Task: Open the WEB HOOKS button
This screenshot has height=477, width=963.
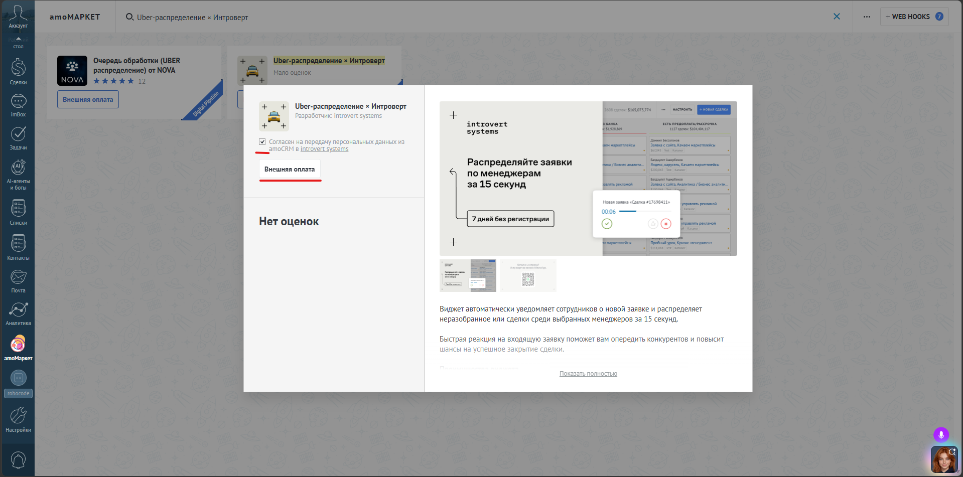Action: coord(914,17)
